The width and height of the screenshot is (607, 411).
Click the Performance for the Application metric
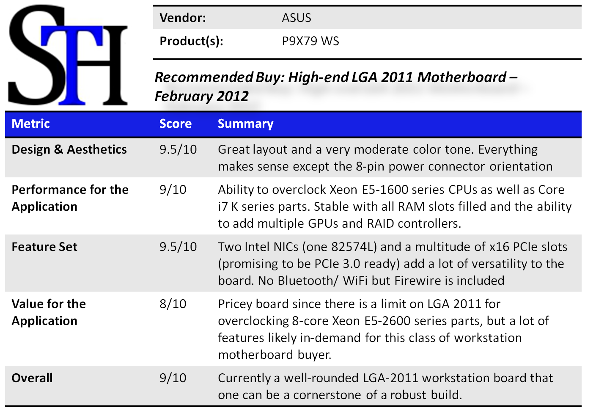pos(70,198)
